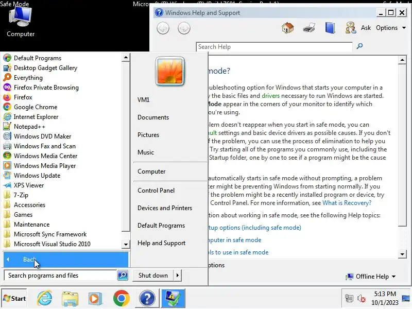Screen dimensions: 412x309
Task: Focus the 'Search programs and files' box
Action: pyautogui.click(x=60, y=276)
